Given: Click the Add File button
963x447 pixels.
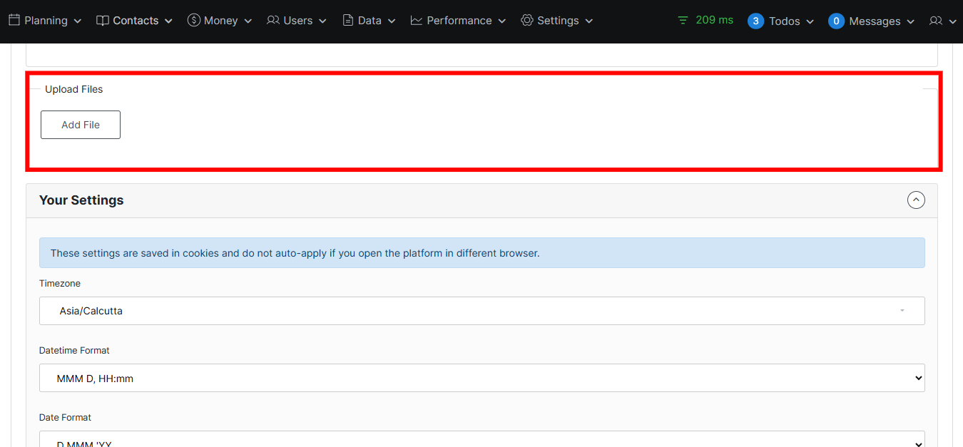Looking at the screenshot, I should [81, 125].
